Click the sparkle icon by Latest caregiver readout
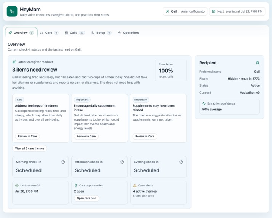Image resolution: width=272 pixels, height=218 pixels. coord(14,62)
